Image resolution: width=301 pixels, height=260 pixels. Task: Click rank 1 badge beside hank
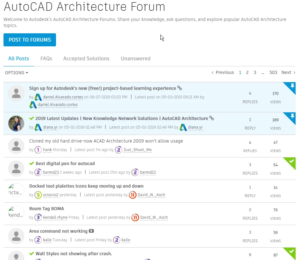pyautogui.click(x=38, y=150)
